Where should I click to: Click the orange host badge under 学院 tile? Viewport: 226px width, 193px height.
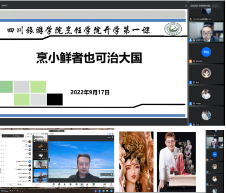coord(190,61)
